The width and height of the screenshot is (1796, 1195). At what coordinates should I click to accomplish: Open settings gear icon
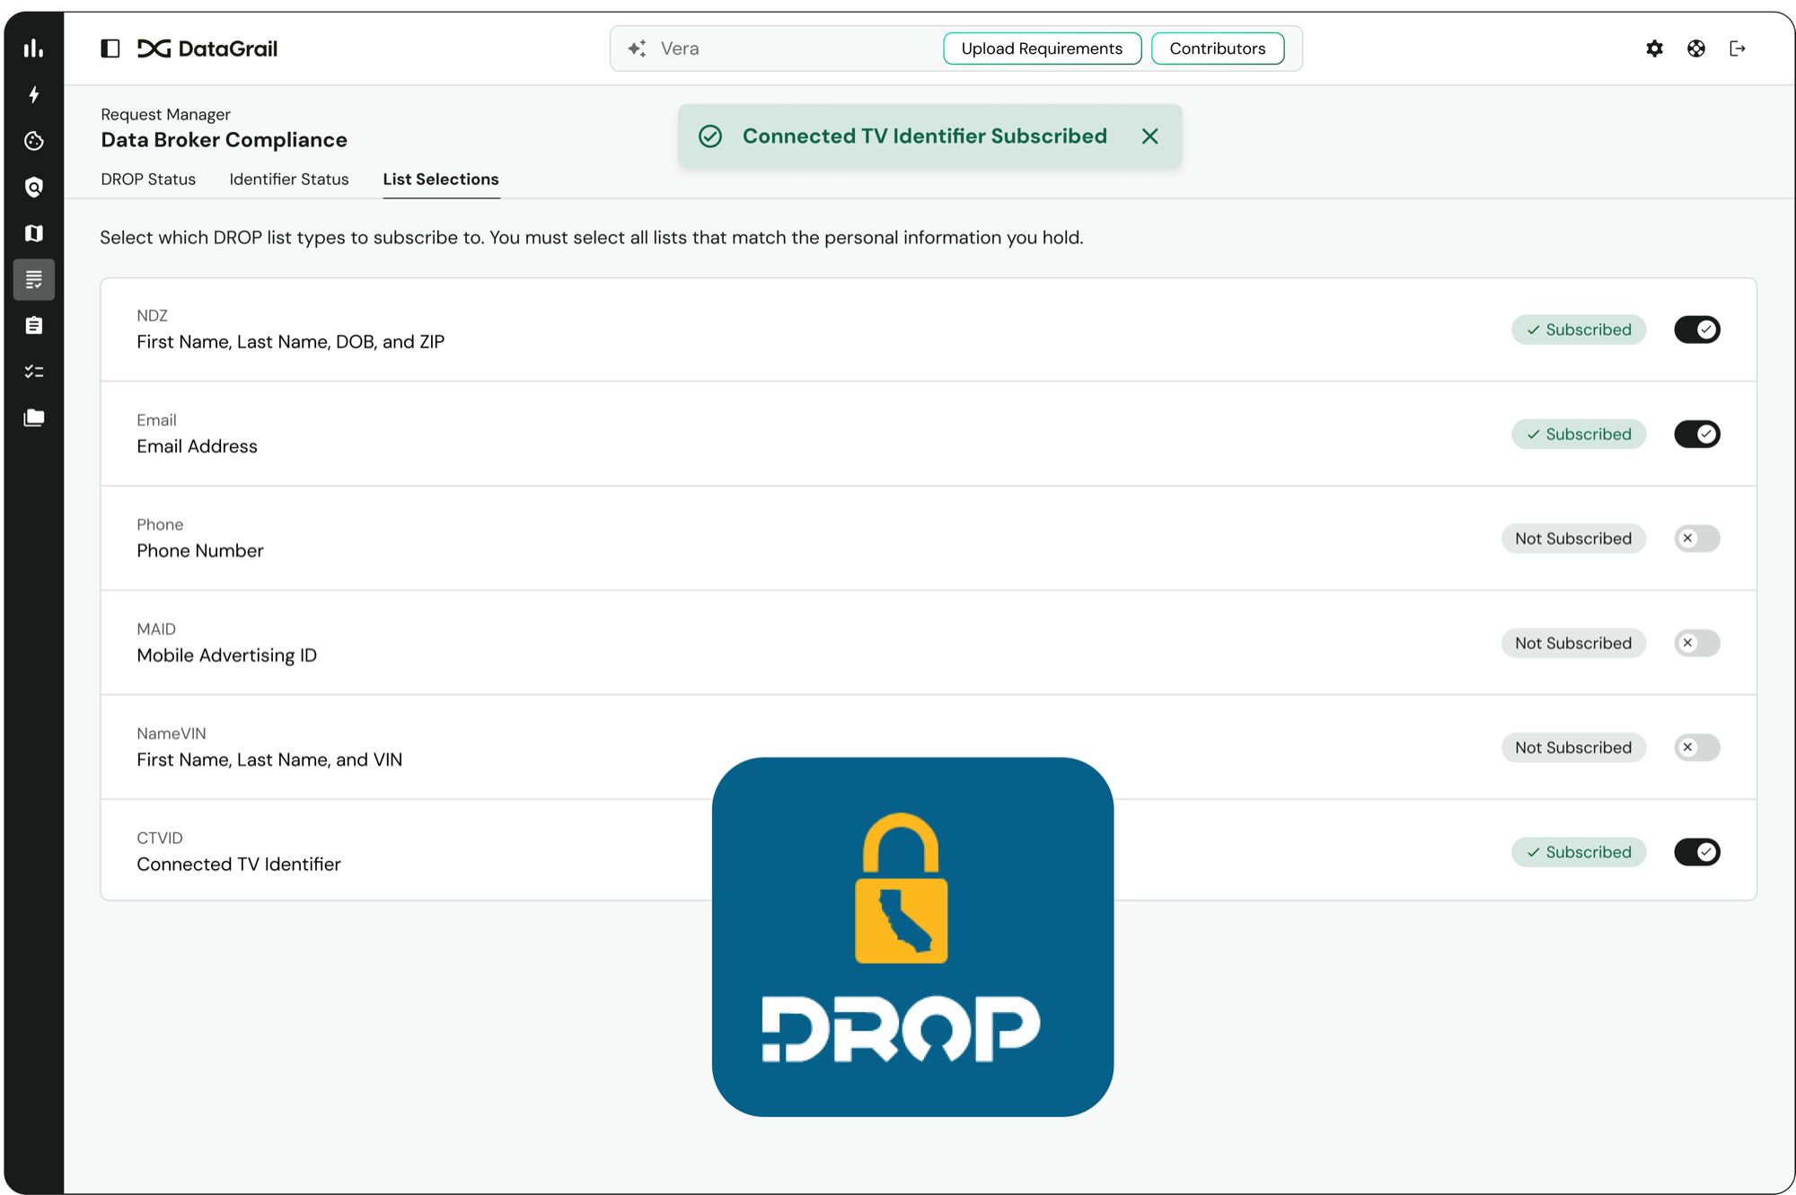pyautogui.click(x=1654, y=48)
